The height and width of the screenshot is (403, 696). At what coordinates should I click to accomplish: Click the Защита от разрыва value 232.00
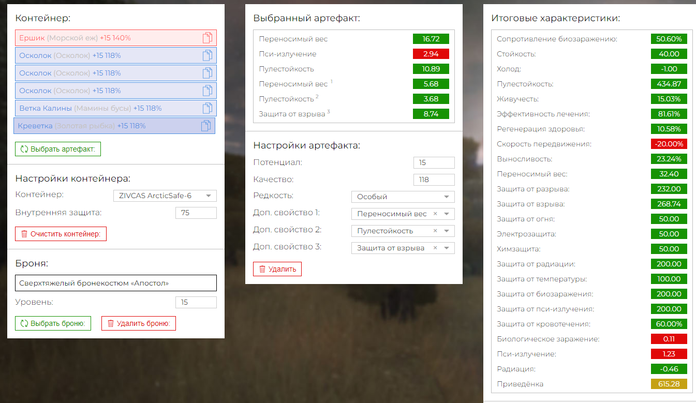pyautogui.click(x=669, y=189)
